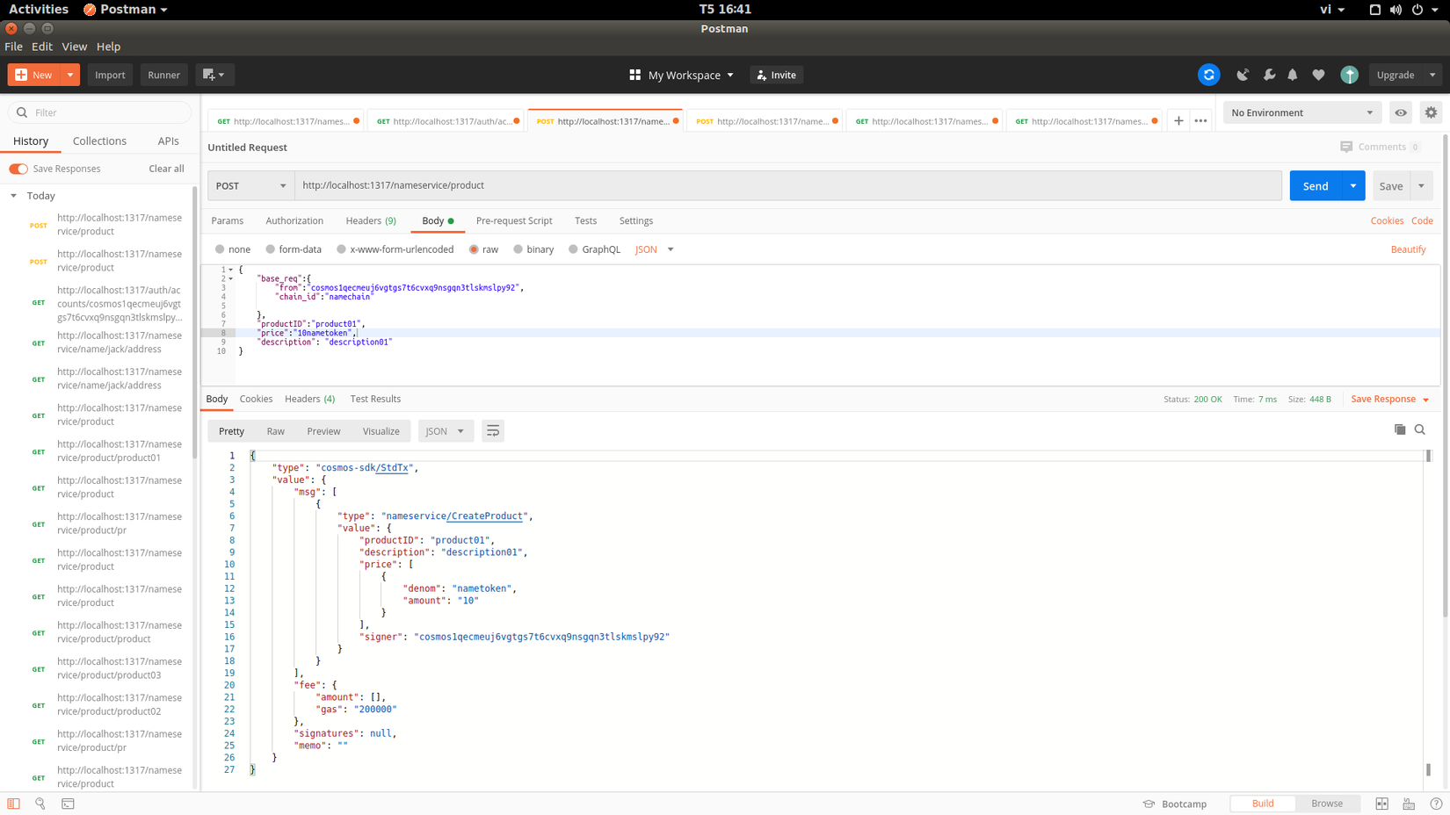
Task: Select the form-data body type
Action: tap(271, 249)
